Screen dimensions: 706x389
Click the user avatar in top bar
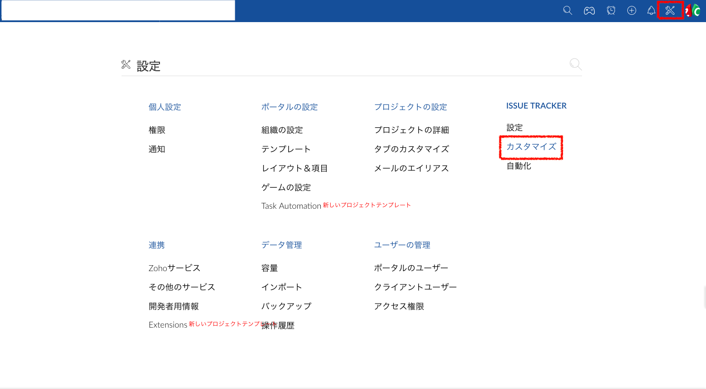[x=693, y=10]
